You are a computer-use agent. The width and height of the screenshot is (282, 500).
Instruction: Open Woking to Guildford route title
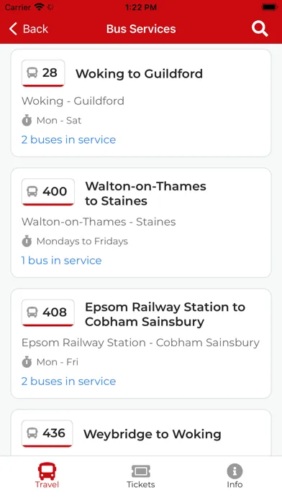click(x=140, y=74)
